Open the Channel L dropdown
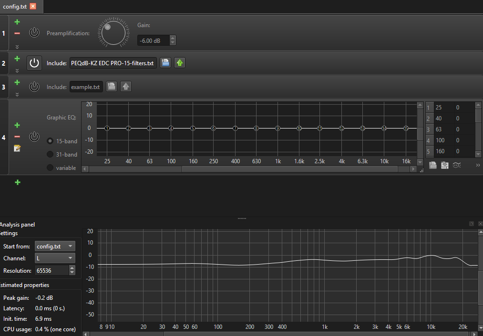483x336 pixels. tap(55, 258)
